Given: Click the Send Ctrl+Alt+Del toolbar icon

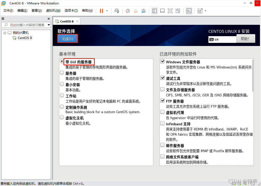Looking at the screenshot, I should (x=117, y=11).
